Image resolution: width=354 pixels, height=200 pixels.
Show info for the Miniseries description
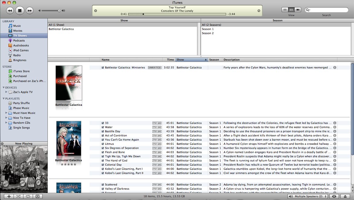(x=335, y=67)
